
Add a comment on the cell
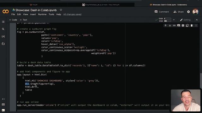click(179, 25)
